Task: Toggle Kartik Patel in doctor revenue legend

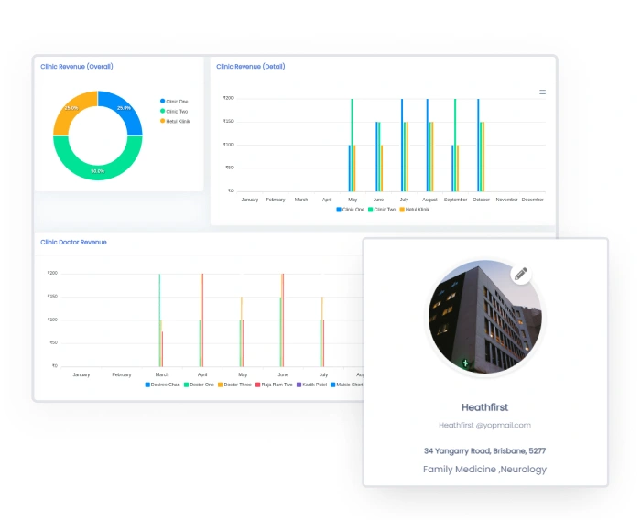Action: [312, 385]
